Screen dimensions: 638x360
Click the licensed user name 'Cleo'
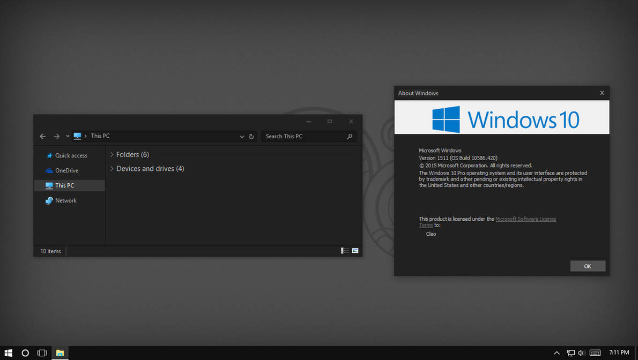click(x=431, y=234)
